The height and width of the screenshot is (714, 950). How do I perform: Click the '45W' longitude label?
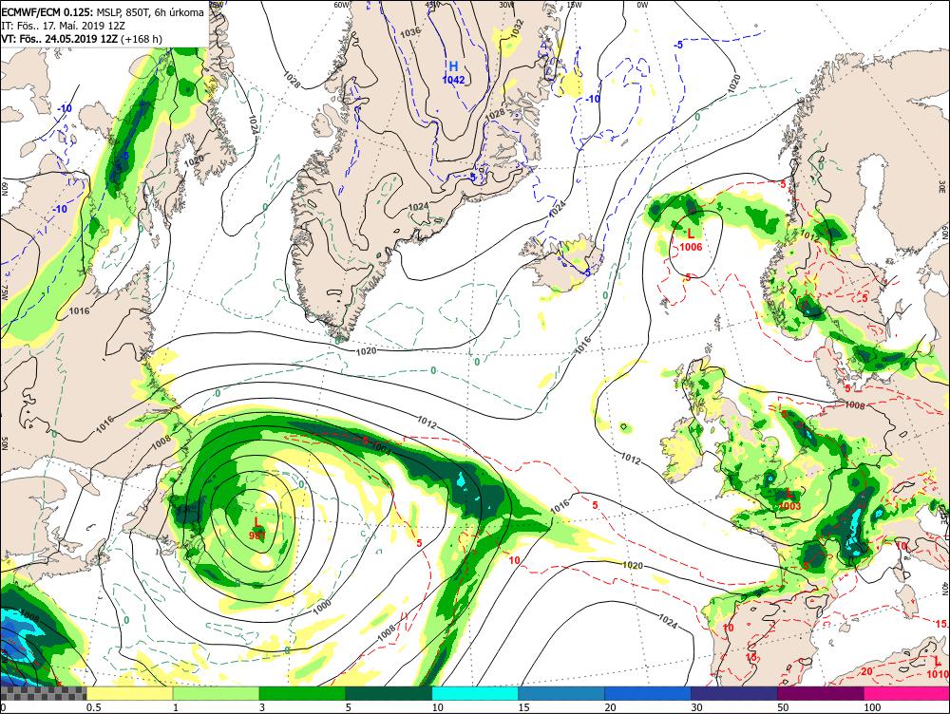(432, 4)
